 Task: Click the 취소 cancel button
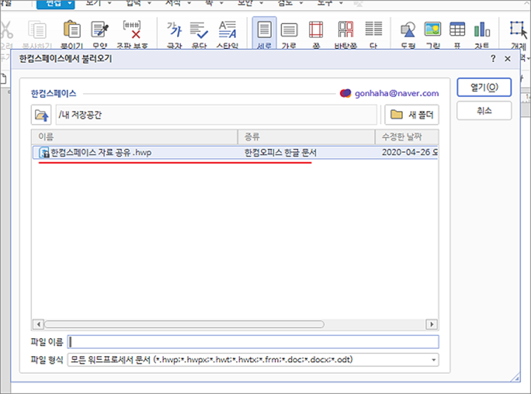pos(484,111)
